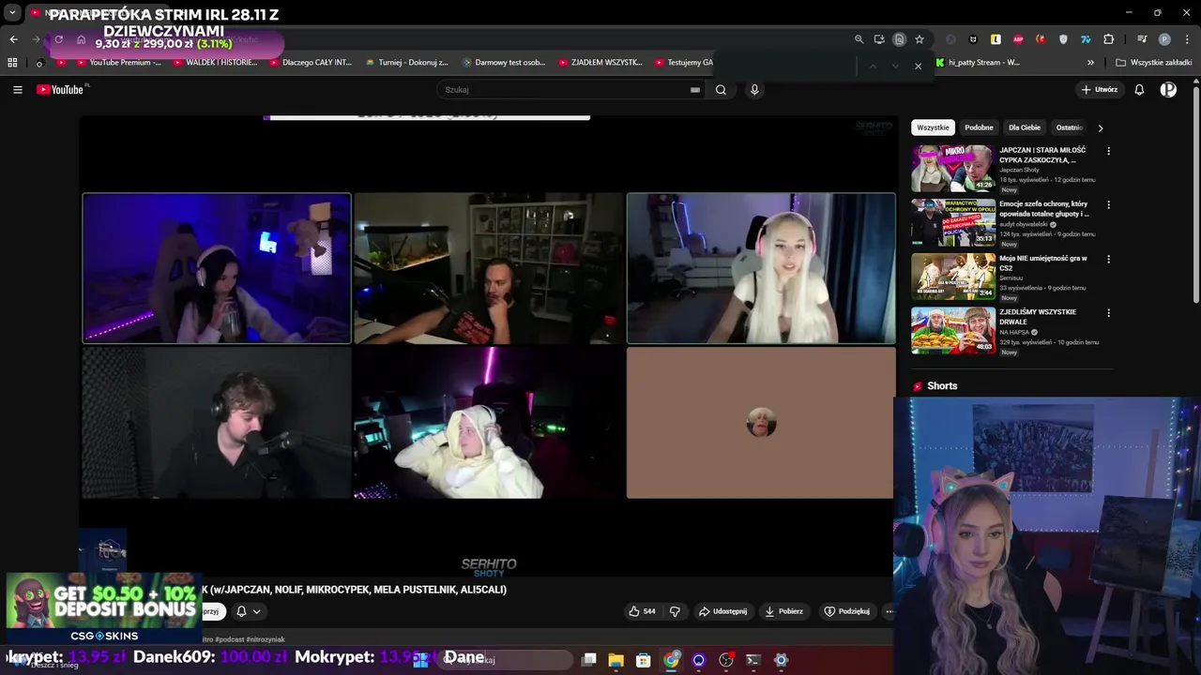Open options menu for Moja NIE umiejętność video
The image size is (1201, 675).
(1108, 259)
